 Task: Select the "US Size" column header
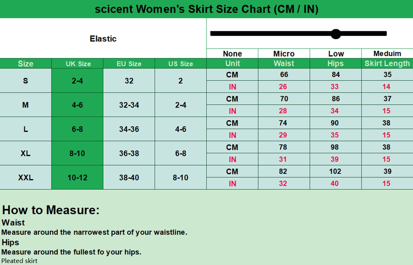pos(181,64)
